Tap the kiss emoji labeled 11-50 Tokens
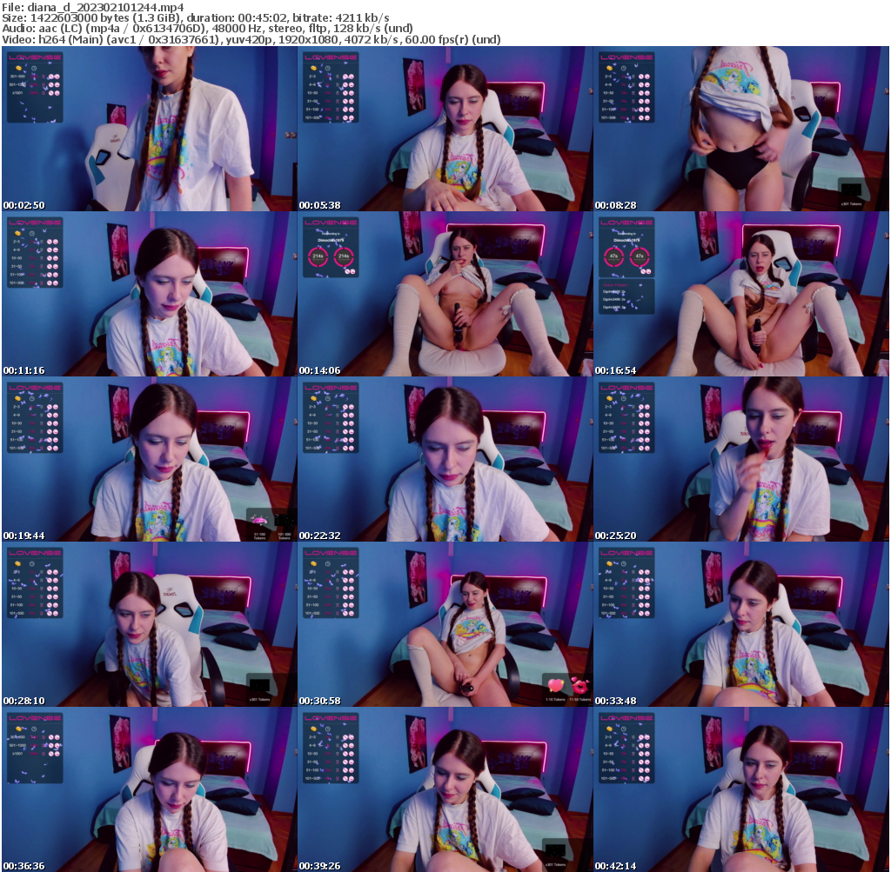The width and height of the screenshot is (891, 872). point(580,687)
